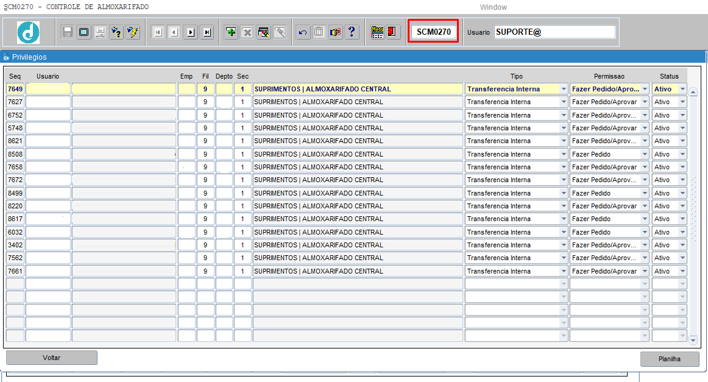Click the Planilha button
The height and width of the screenshot is (382, 708).
(x=669, y=359)
